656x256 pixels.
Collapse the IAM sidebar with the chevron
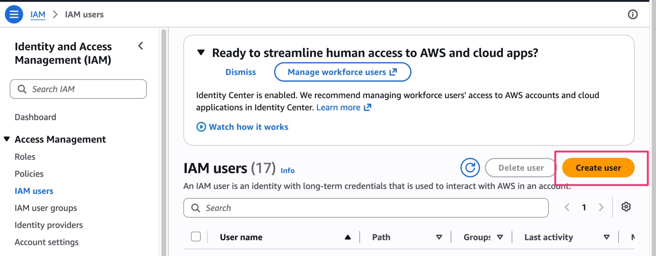(x=141, y=46)
